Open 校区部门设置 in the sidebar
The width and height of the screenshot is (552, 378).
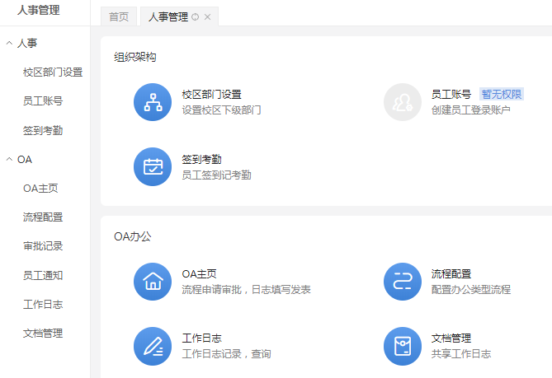click(x=53, y=72)
